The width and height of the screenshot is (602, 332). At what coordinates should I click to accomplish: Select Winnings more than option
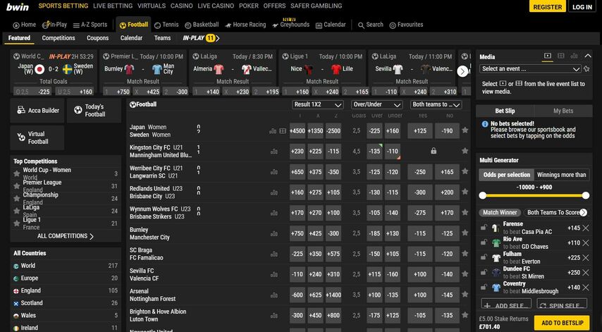561,175
